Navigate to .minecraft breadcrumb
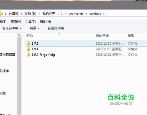Screen dimensions: 147x115 [x=76, y=14]
